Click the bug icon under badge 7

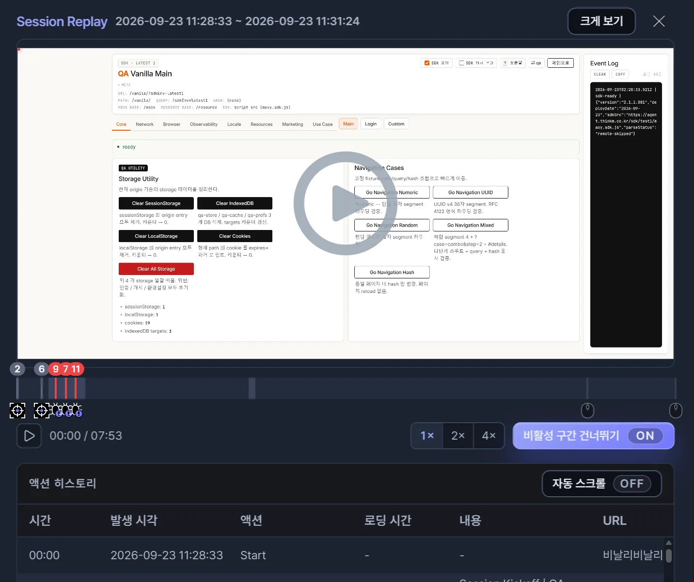66,410
